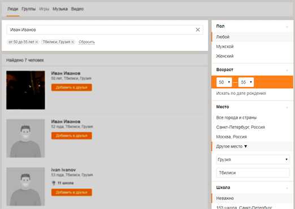Click the city field with Тбилиси
This screenshot has width=295, height=209.
point(253,173)
